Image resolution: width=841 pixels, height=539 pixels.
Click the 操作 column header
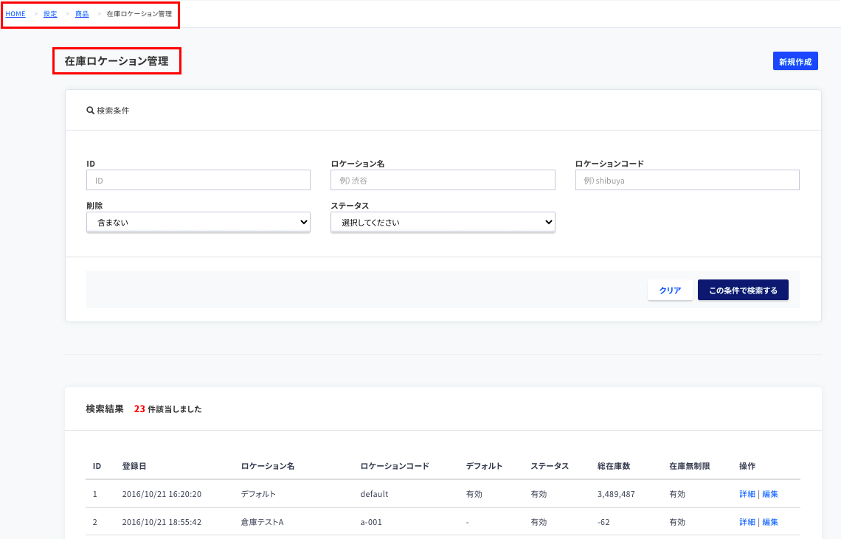click(747, 466)
